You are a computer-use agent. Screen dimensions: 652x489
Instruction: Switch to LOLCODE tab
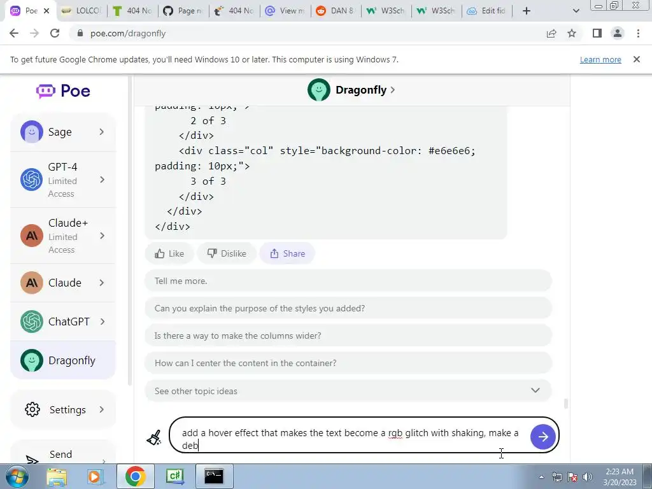tap(81, 11)
